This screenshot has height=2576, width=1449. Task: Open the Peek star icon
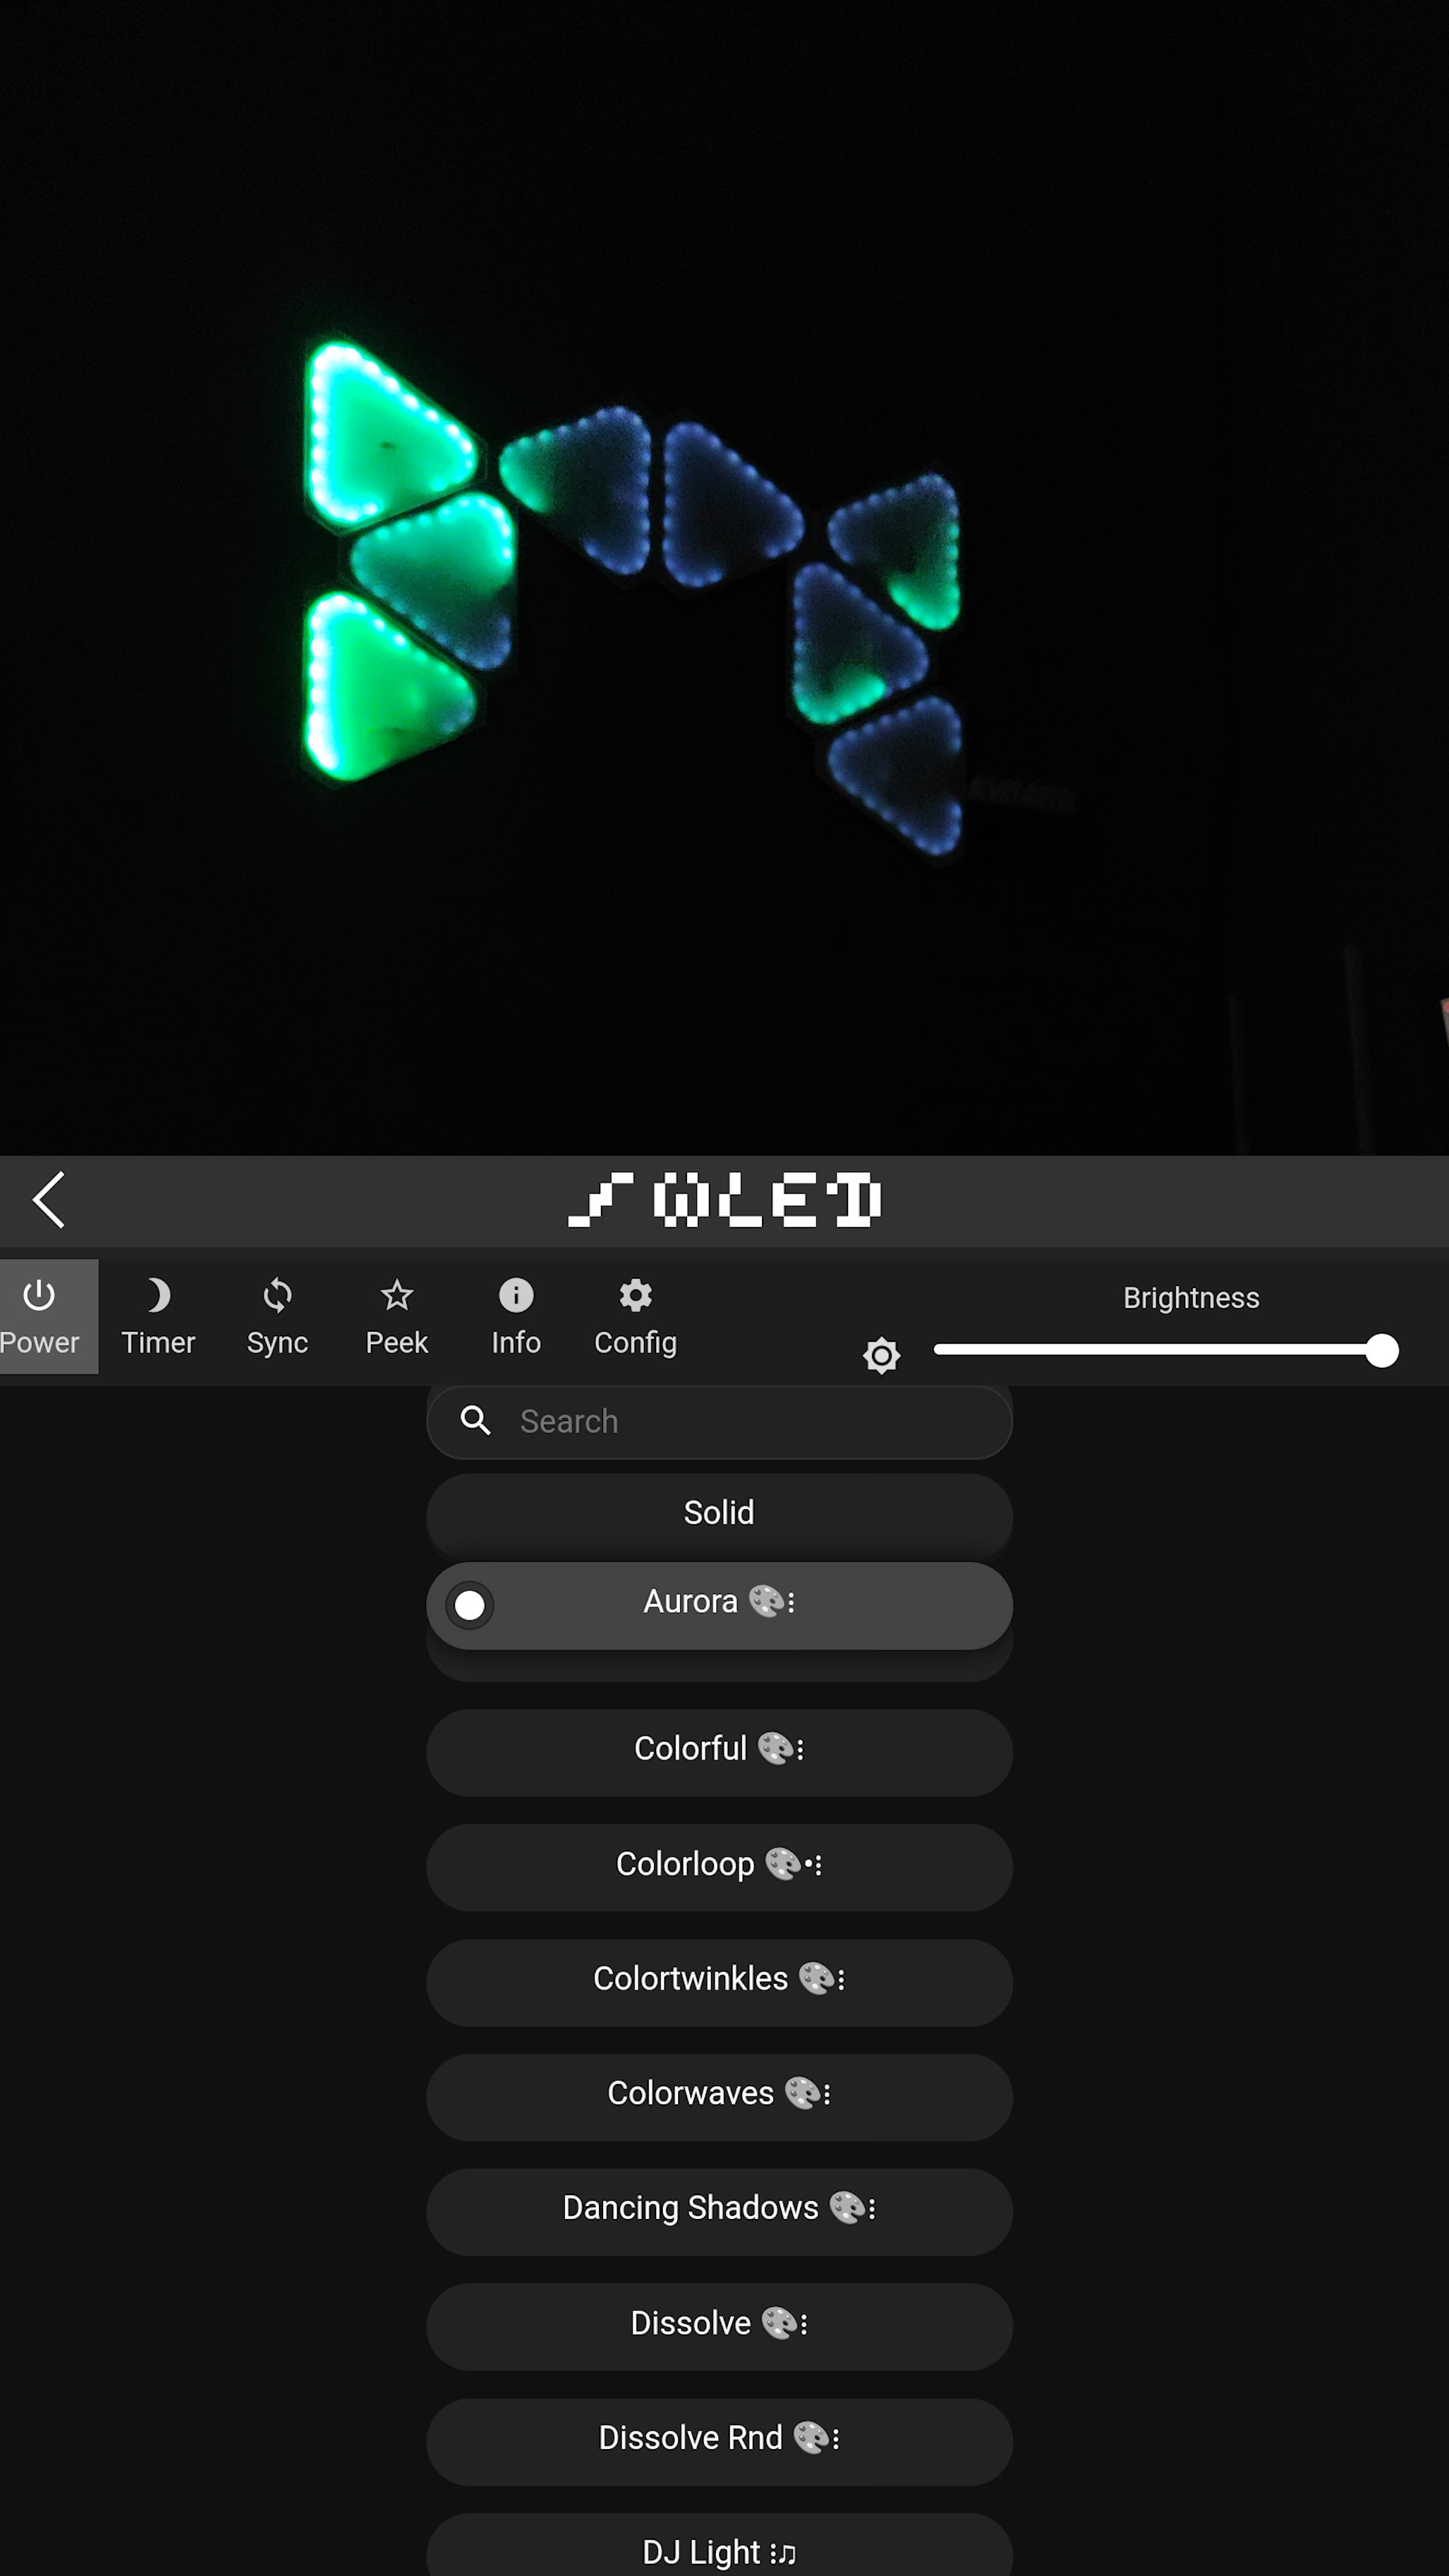[x=397, y=1296]
